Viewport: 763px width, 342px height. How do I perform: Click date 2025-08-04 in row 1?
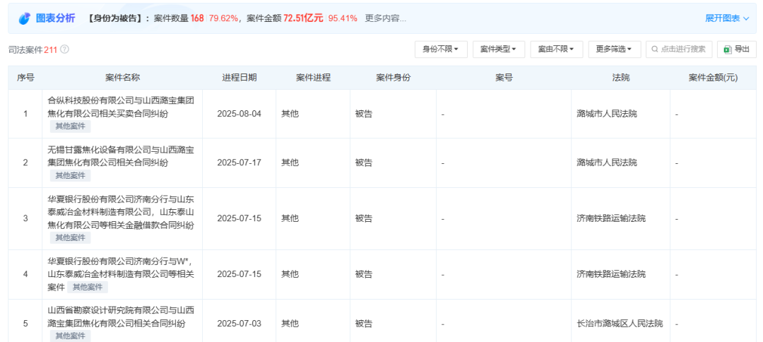[x=239, y=114]
